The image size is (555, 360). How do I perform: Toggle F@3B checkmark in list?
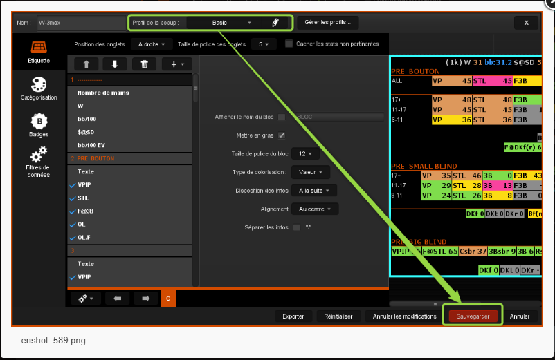click(x=73, y=211)
